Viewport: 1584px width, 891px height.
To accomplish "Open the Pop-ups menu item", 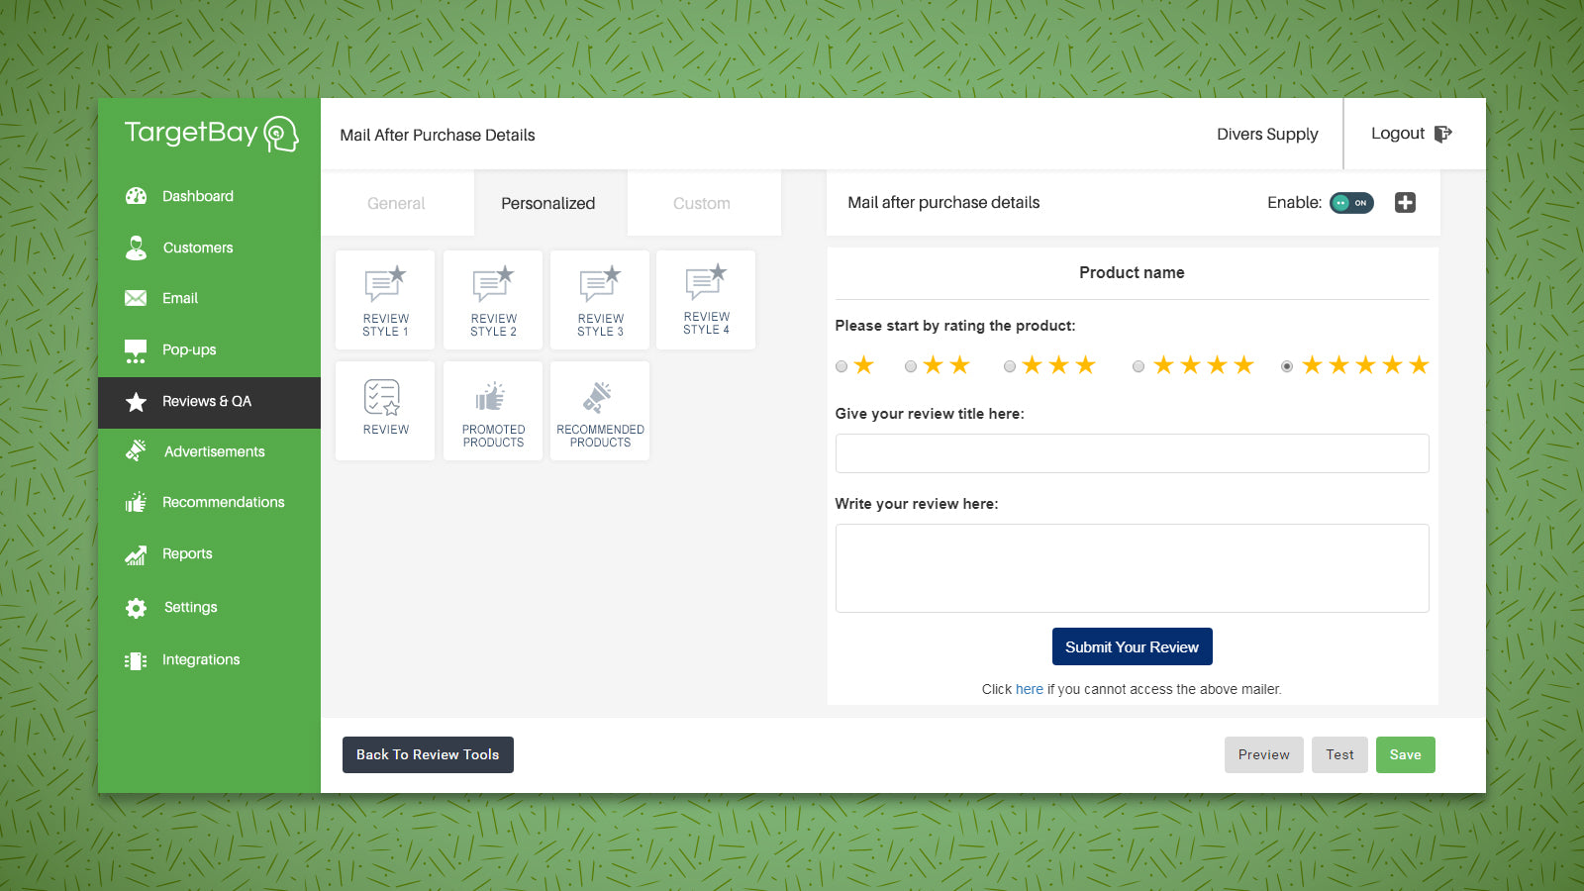I will [x=209, y=349].
